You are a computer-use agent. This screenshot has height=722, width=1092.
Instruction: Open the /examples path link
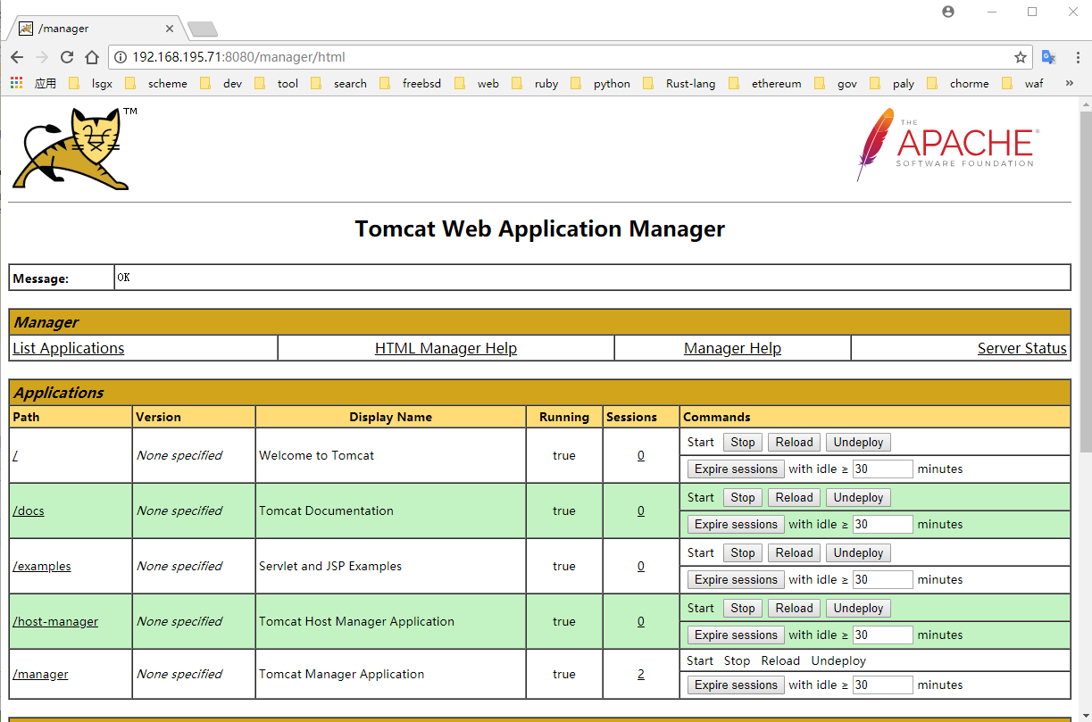(42, 566)
